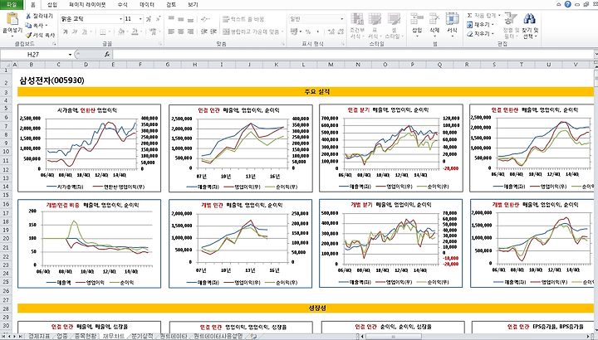This screenshot has height=340, width=598.
Task: Open Cell Styles (셀 스타일)
Action: pyautogui.click(x=394, y=26)
